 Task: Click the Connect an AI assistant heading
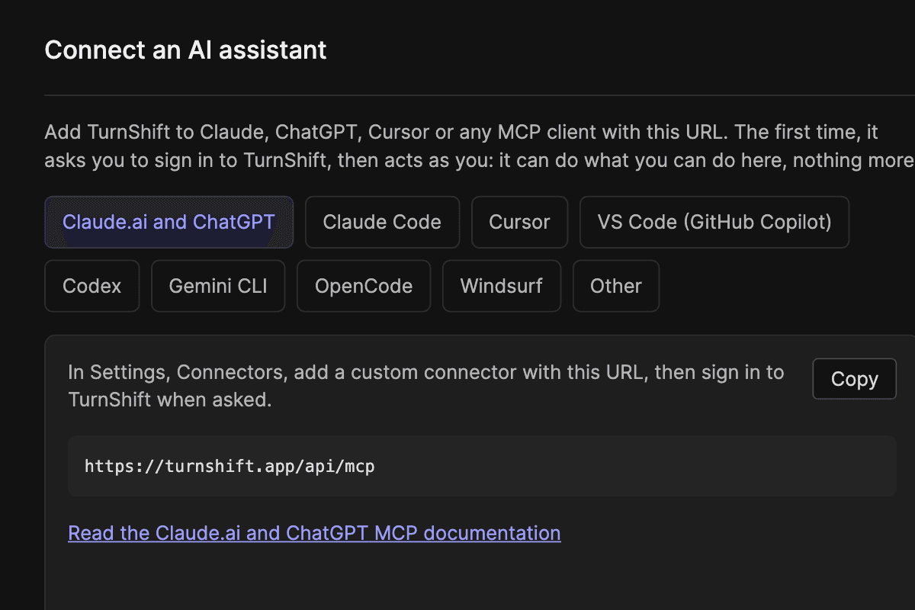[185, 50]
